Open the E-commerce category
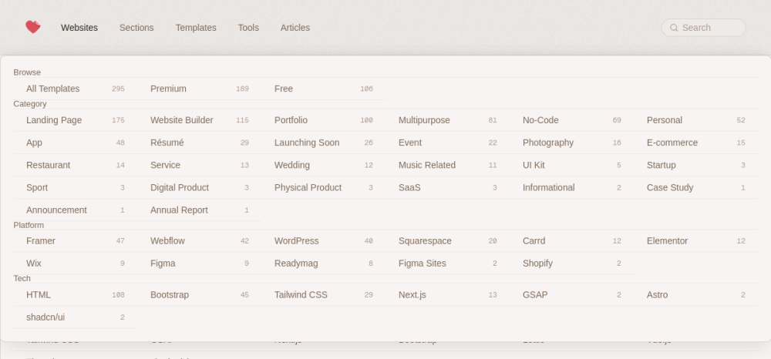 (695, 143)
